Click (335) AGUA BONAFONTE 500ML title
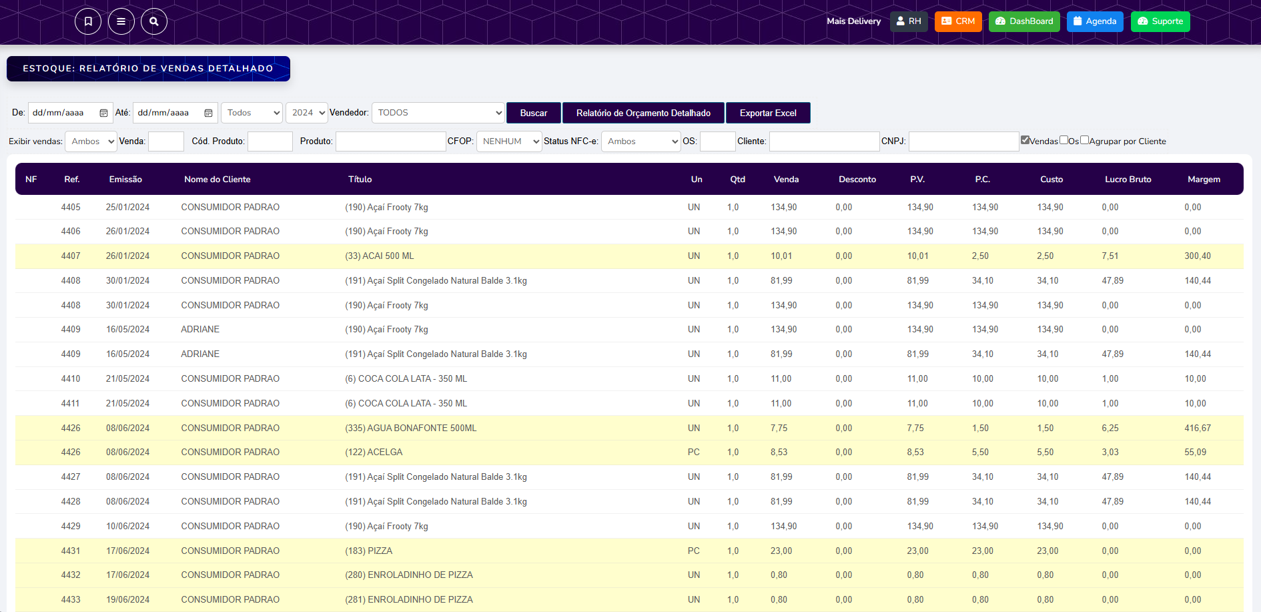The width and height of the screenshot is (1261, 612). [411, 428]
